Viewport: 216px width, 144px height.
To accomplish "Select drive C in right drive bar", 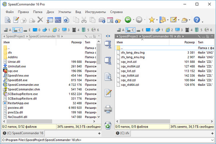I will 131,30.
